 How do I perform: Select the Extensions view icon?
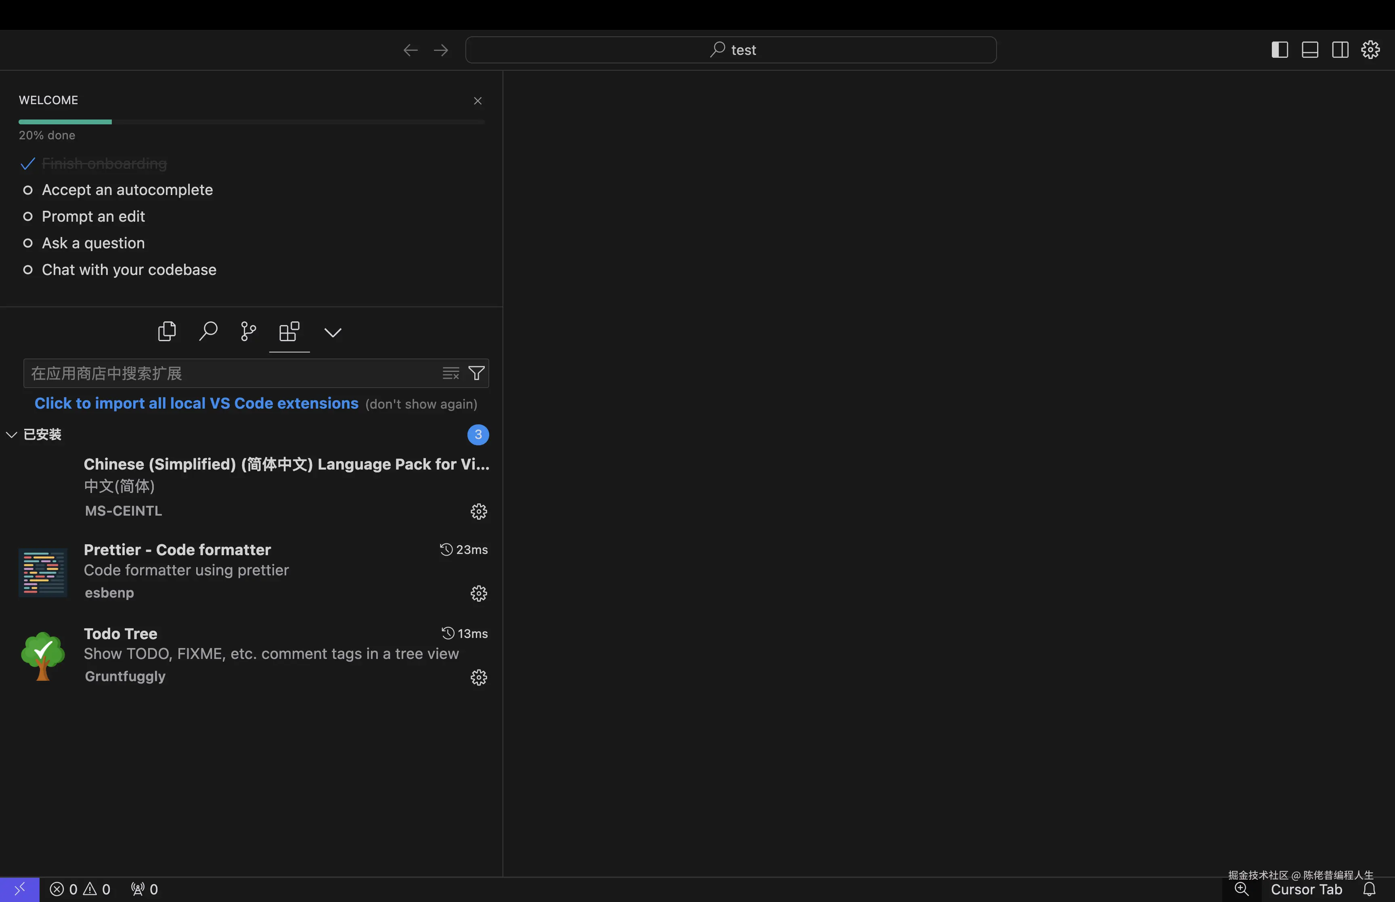point(289,331)
